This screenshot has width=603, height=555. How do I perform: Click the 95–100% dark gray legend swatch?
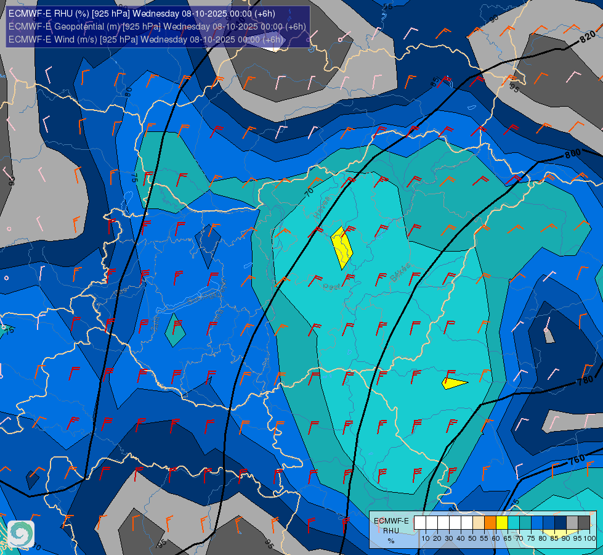pos(584,523)
